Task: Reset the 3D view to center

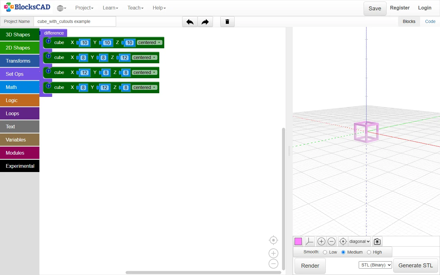Action: pyautogui.click(x=343, y=241)
